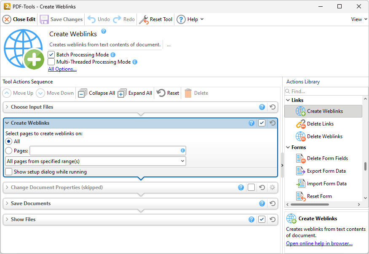Uncheck the Show Files step checkbox
Image resolution: width=369 pixels, height=254 pixels.
click(x=262, y=219)
